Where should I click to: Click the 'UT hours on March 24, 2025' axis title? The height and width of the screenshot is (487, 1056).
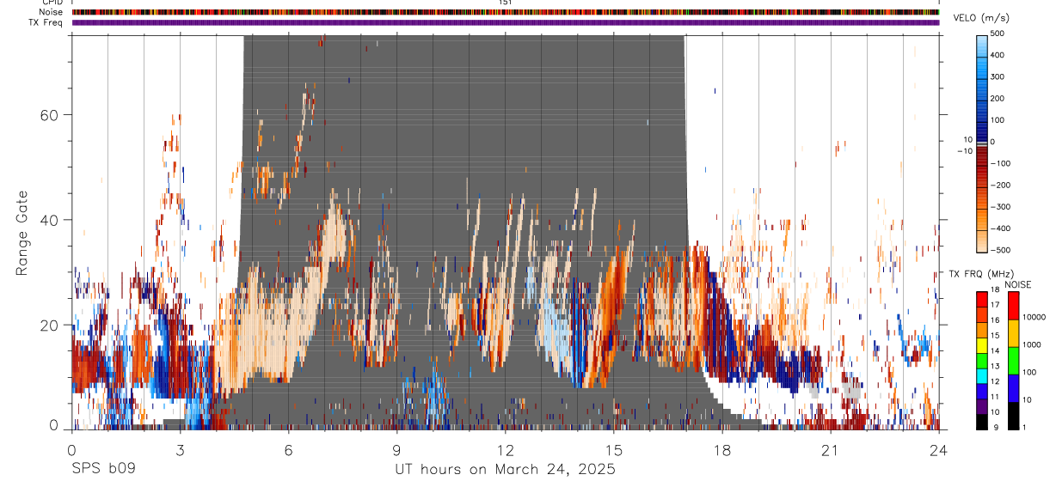point(505,470)
